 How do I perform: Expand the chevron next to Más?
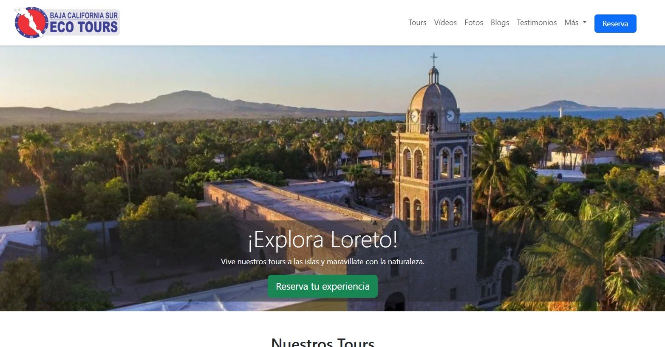pyautogui.click(x=584, y=22)
